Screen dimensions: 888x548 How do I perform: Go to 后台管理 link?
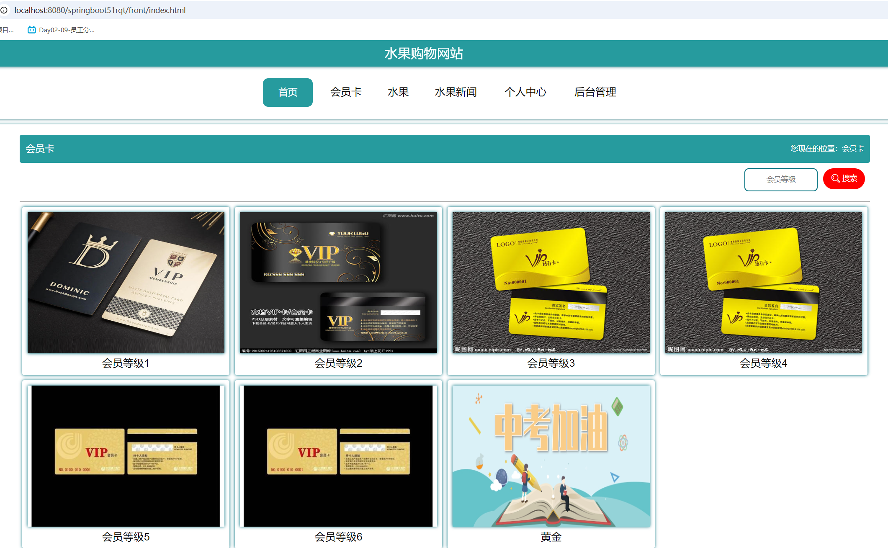595,92
